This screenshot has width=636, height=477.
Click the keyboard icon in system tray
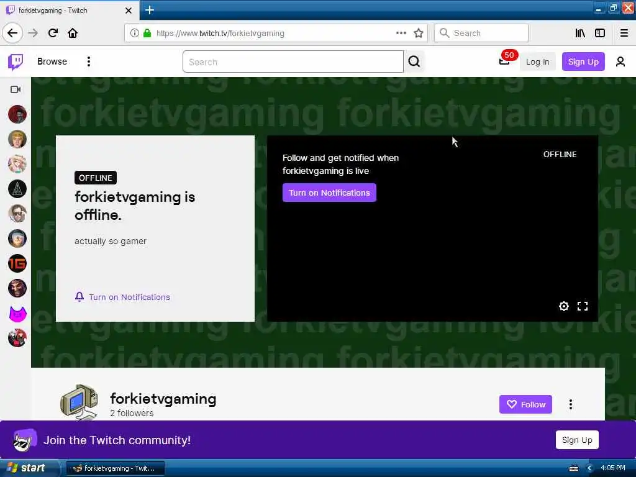(x=574, y=468)
